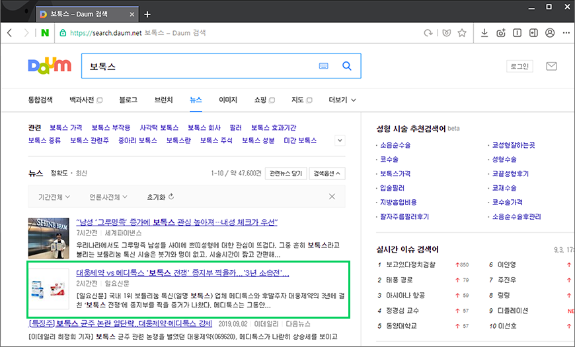575x347 pixels.
Task: Open related search 보톡스 관련주
Action: click(x=89, y=141)
